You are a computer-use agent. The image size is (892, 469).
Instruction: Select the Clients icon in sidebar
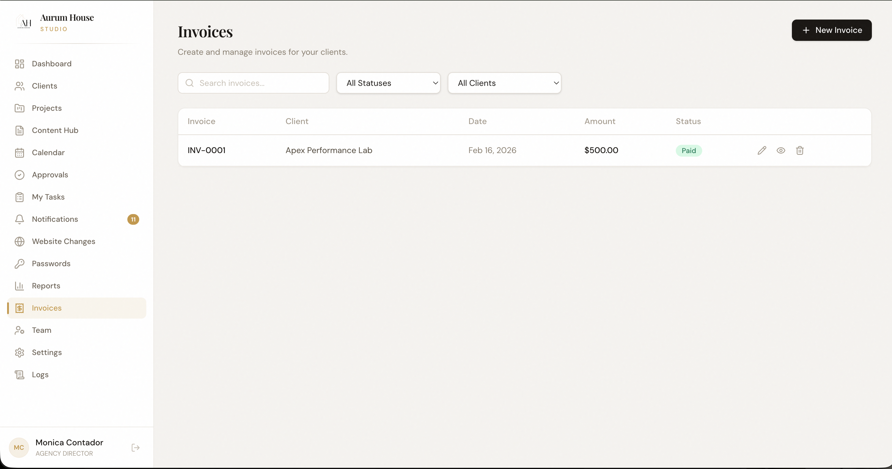click(x=20, y=86)
